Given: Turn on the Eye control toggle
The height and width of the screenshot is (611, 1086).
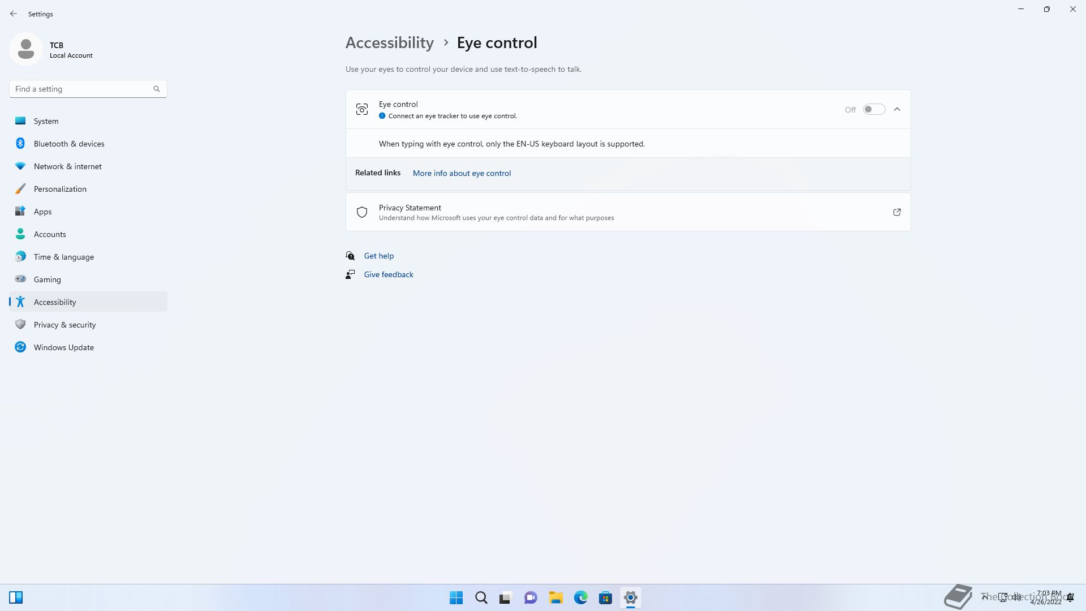Looking at the screenshot, I should tap(874, 109).
